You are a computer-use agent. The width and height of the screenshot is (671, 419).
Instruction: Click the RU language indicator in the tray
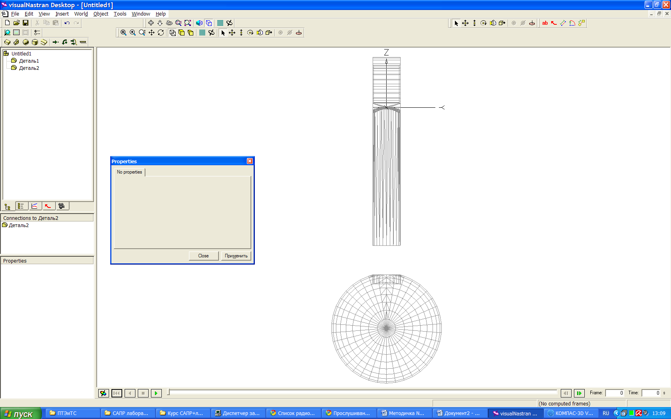pyautogui.click(x=606, y=413)
